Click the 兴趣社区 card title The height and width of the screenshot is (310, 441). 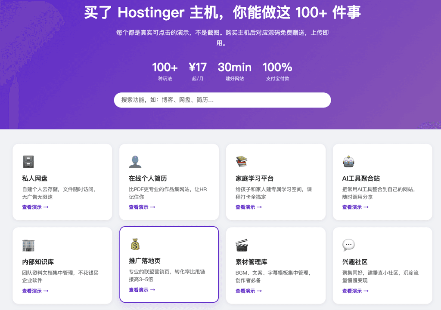coord(355,262)
